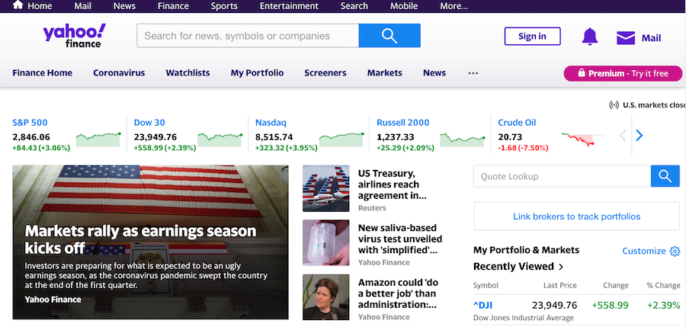This screenshot has width=686, height=330.
Task: Open the three-dot overflow nav menu
Action: click(x=473, y=73)
